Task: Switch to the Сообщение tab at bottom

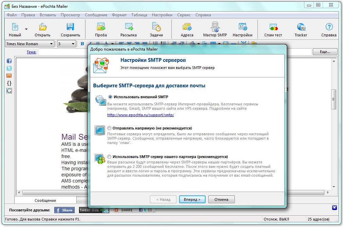Action: pyautogui.click(x=45, y=200)
